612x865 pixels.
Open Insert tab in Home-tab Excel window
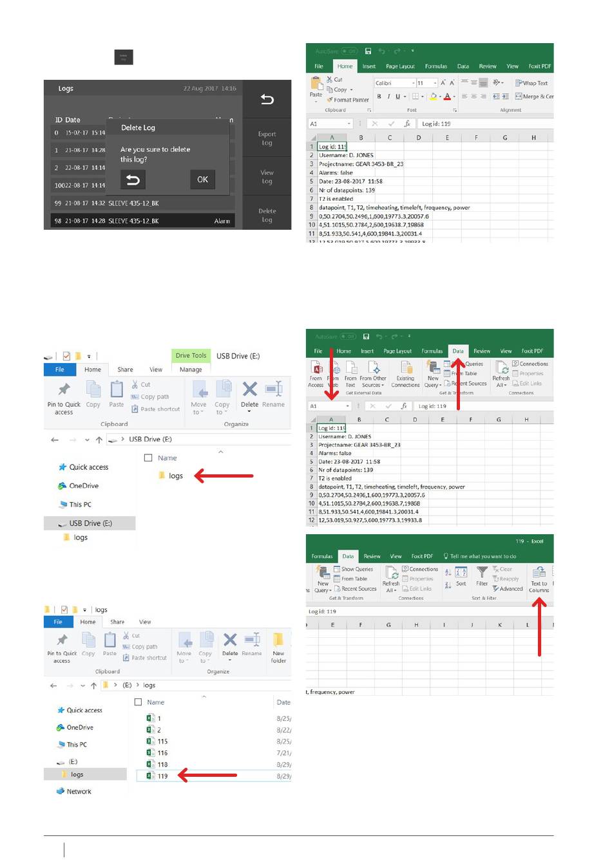point(369,66)
